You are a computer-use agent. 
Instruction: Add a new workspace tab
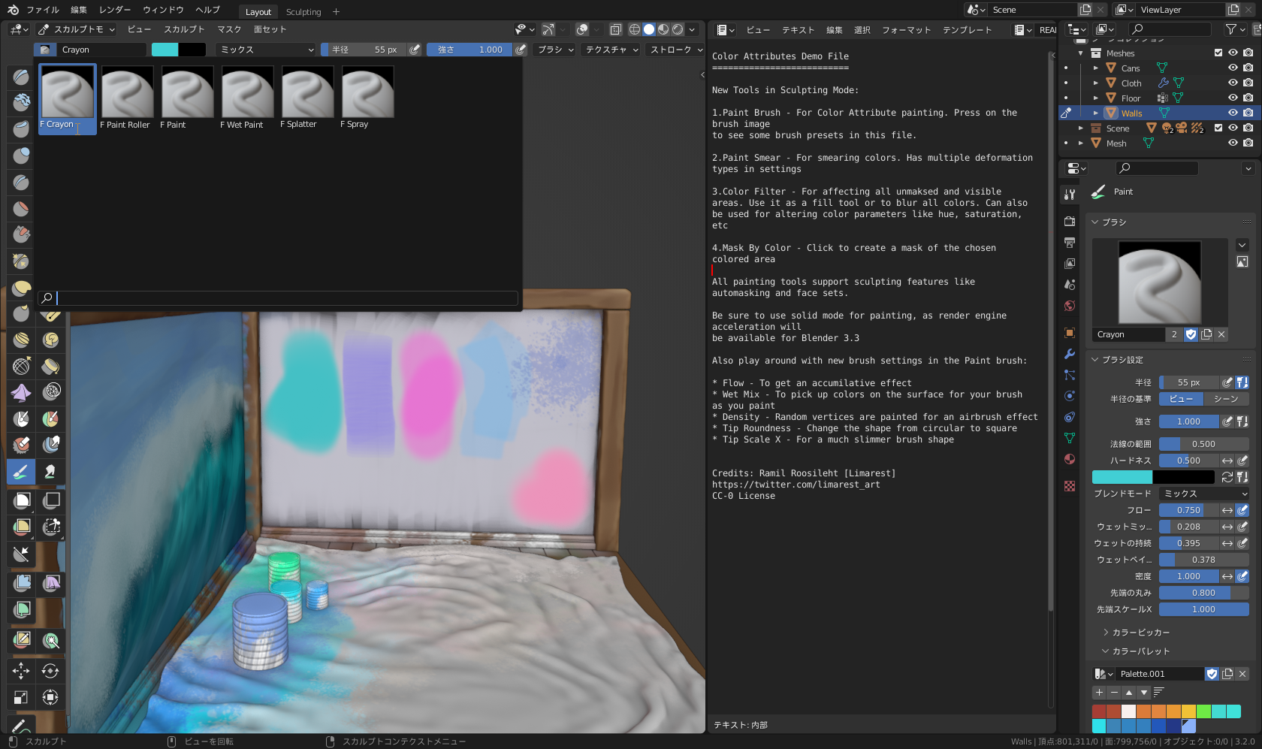coord(336,11)
